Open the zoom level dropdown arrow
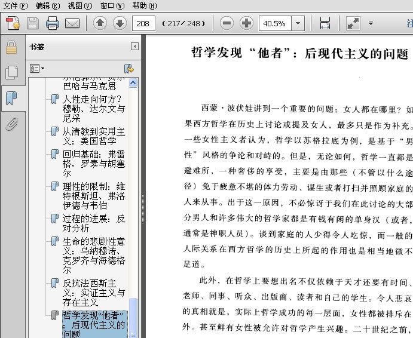This screenshot has width=413, height=338. [298, 23]
